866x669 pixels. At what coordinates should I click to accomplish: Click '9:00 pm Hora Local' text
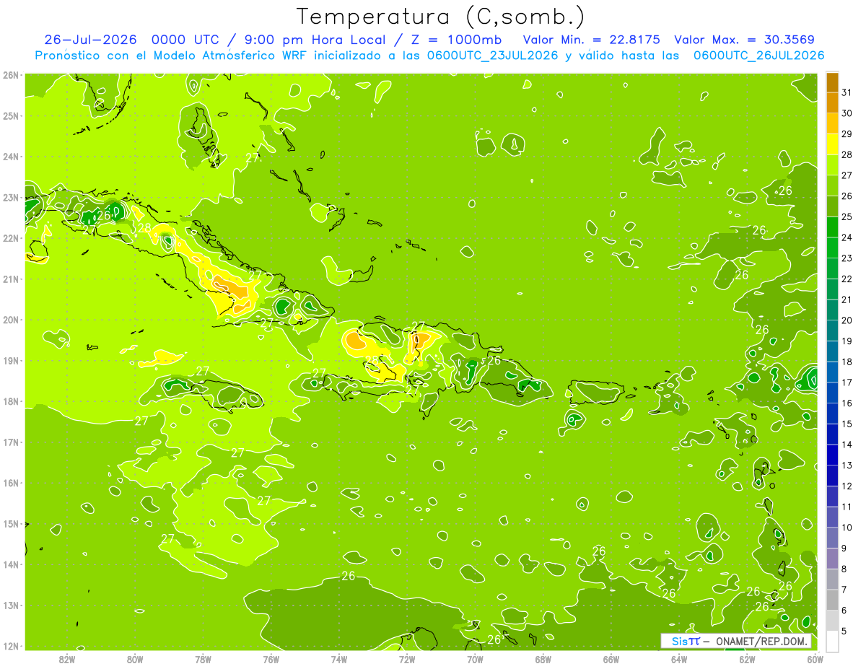(315, 40)
